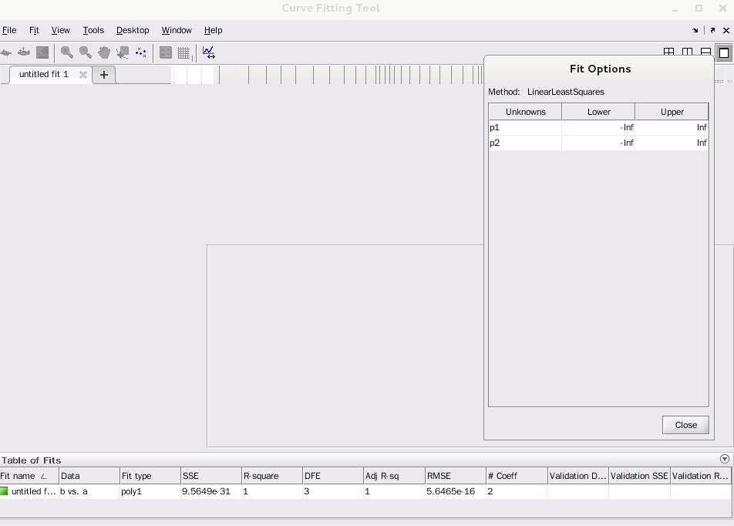Click the down-right arrow toolbar shortcut icon
Image resolution: width=734 pixels, height=526 pixels.
[695, 30]
